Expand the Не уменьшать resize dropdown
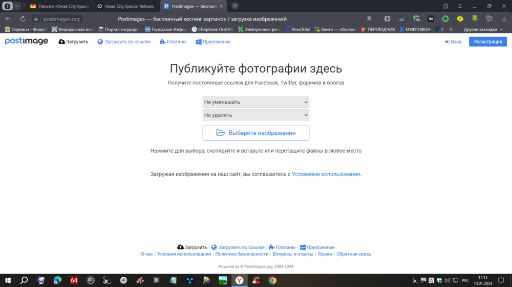This screenshot has height=287, width=512. pos(255,102)
